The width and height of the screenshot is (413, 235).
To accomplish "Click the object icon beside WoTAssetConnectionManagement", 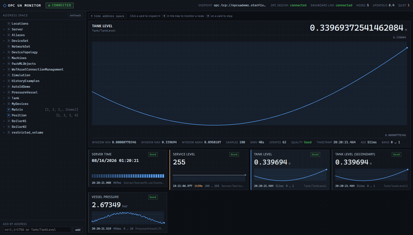I will tap(9, 69).
